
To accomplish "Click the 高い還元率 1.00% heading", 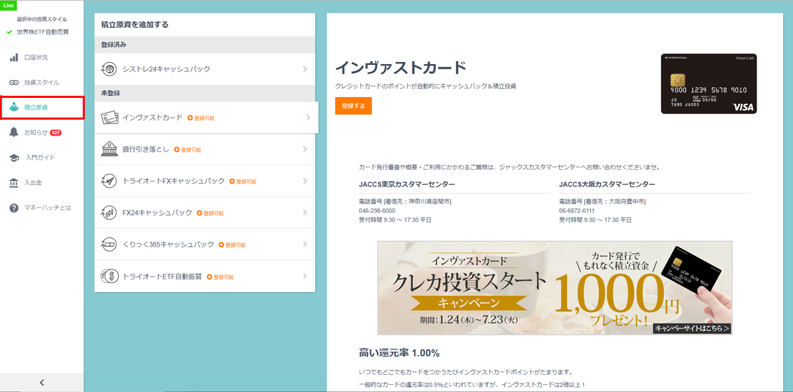I will 399,353.
